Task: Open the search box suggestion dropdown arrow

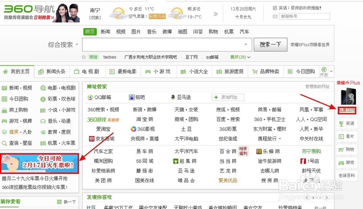Action: click(246, 44)
